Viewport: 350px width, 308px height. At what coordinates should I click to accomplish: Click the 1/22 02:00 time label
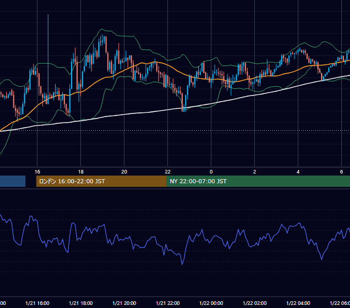pos(255,303)
